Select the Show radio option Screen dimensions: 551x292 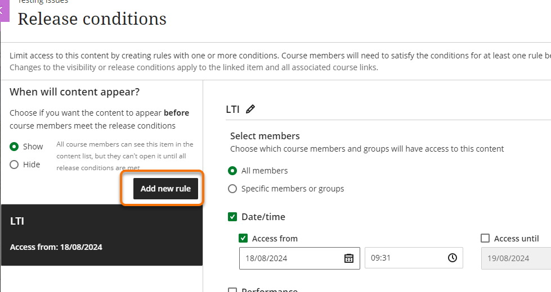[15, 147]
